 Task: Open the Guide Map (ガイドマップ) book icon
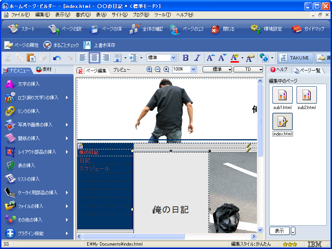point(297,29)
